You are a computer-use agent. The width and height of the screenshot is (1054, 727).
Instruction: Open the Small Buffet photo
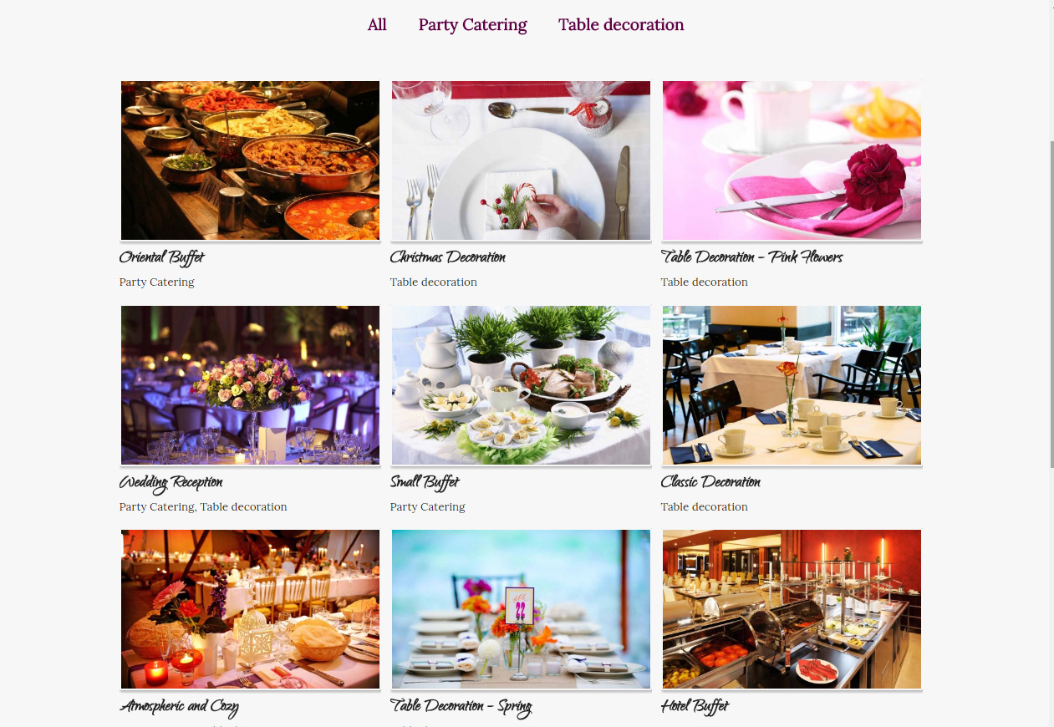(x=521, y=385)
